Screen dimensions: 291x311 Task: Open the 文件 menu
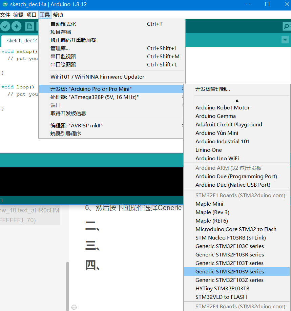[x=5, y=15]
